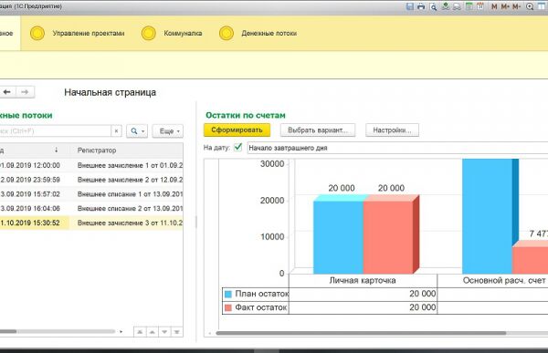Click the M- memory subtract button
This screenshot has width=548, height=353.
(516, 6)
